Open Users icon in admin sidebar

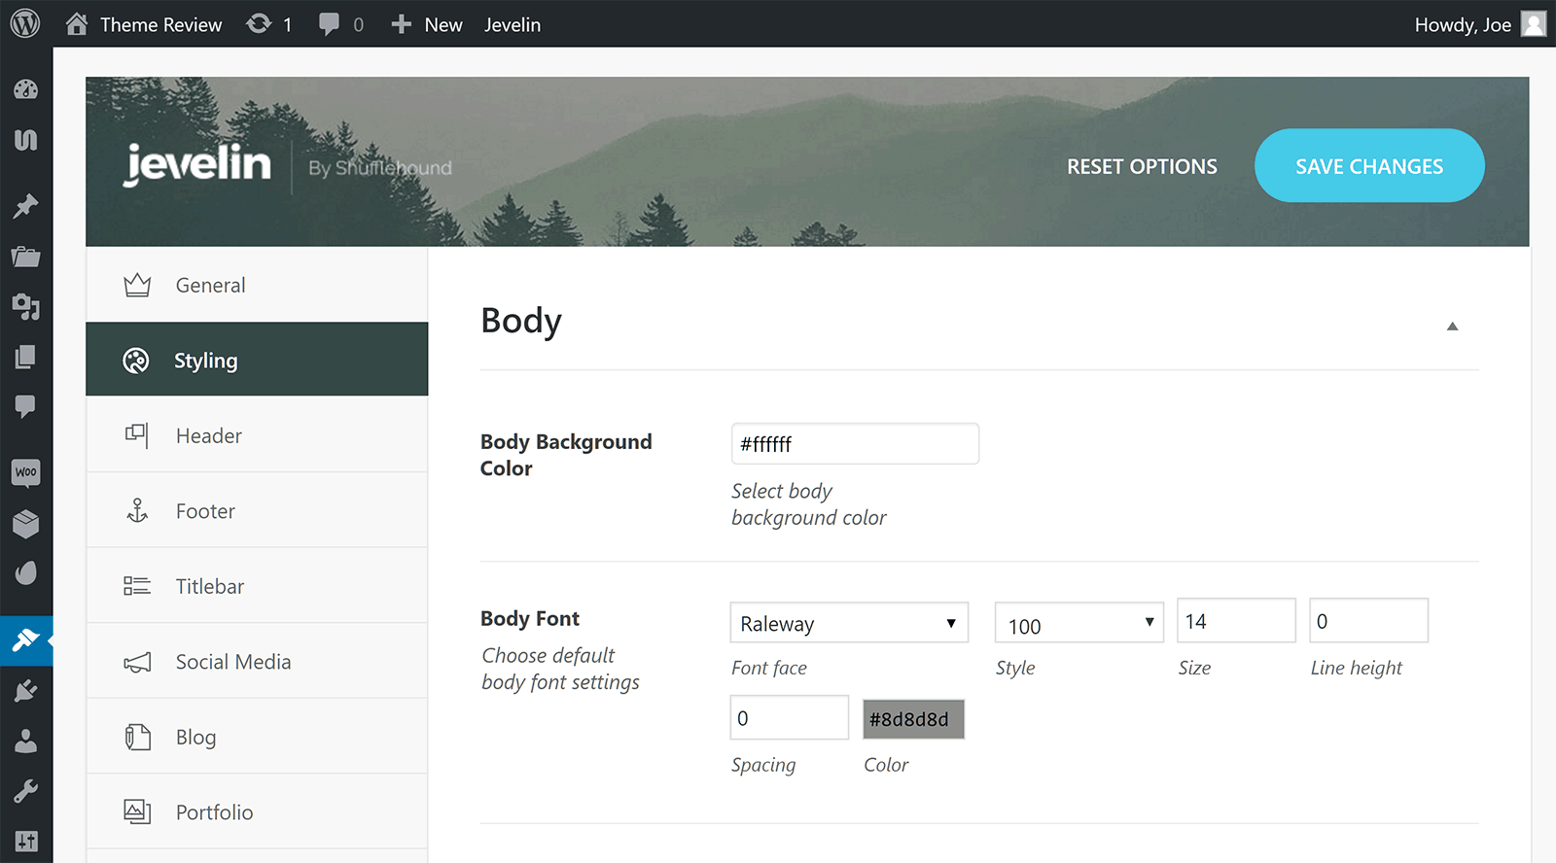pos(26,742)
